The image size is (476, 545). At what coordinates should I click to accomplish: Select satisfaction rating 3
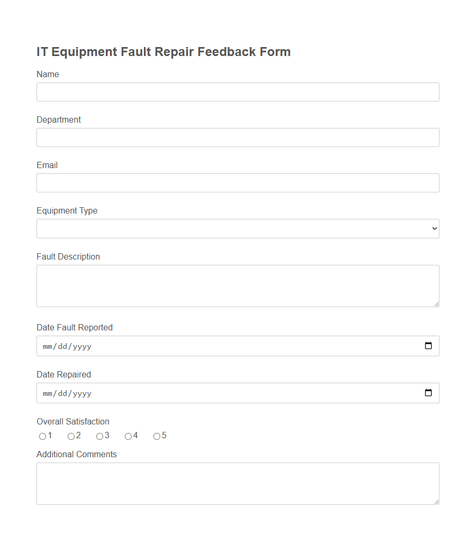click(99, 436)
